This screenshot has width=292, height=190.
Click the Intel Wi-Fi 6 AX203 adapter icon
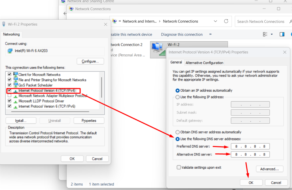pyautogui.click(x=9, y=51)
